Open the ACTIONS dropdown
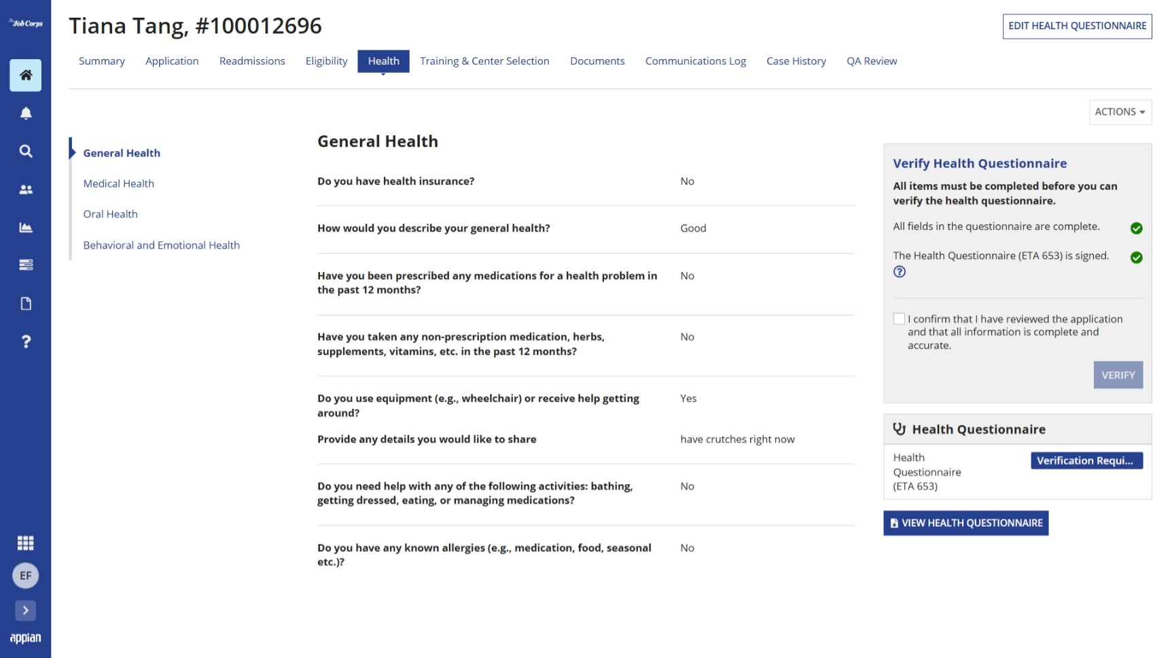This screenshot has width=1170, height=658. [1120, 112]
